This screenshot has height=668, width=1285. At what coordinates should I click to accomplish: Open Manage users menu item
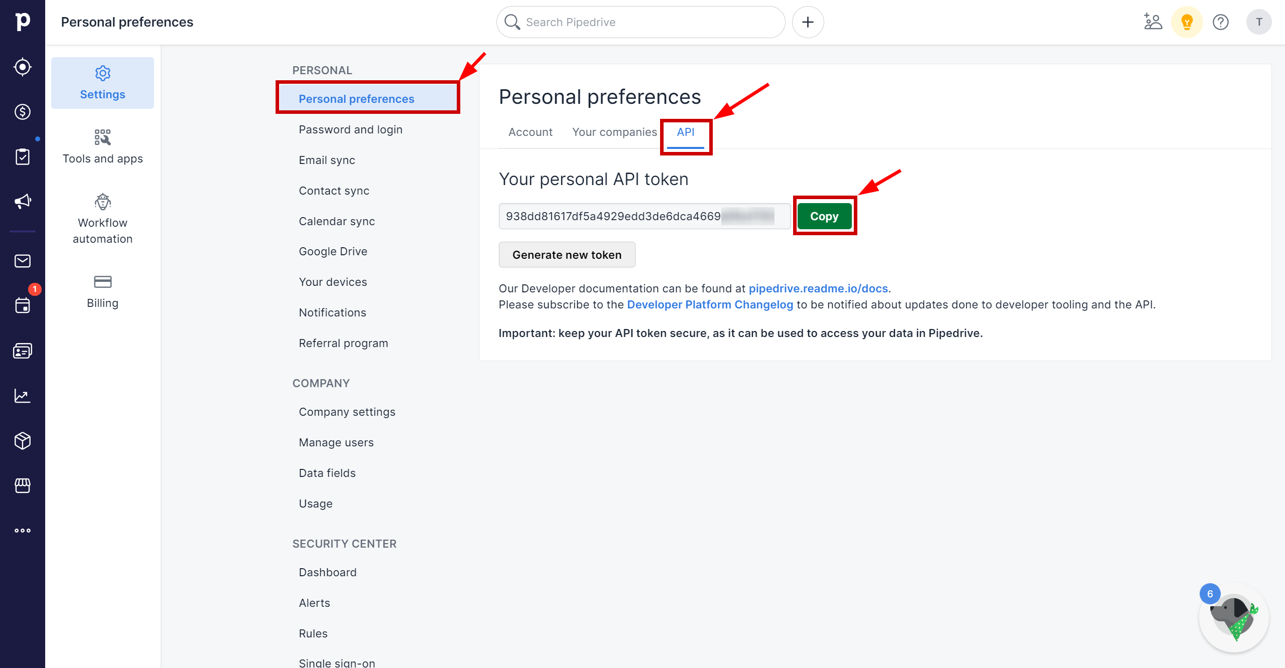click(336, 442)
